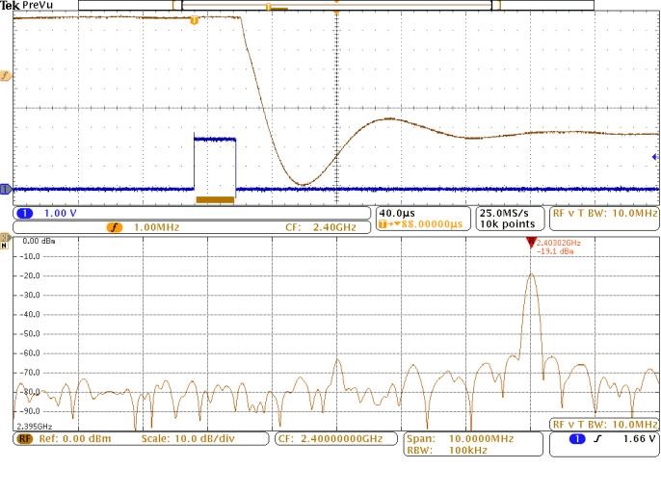Select the RF badge in the spectrum readout
Viewport: 661px width, 495px height.
24,439
